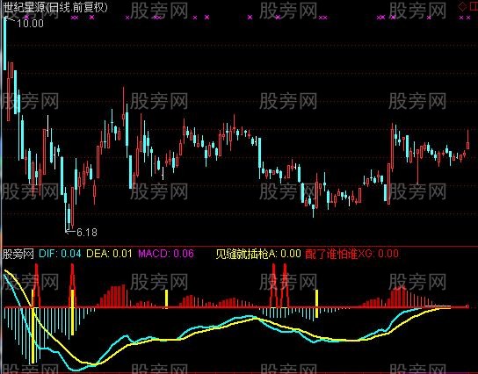Click the DIF: 0.04 readout
478x374 pixels.
60,254
